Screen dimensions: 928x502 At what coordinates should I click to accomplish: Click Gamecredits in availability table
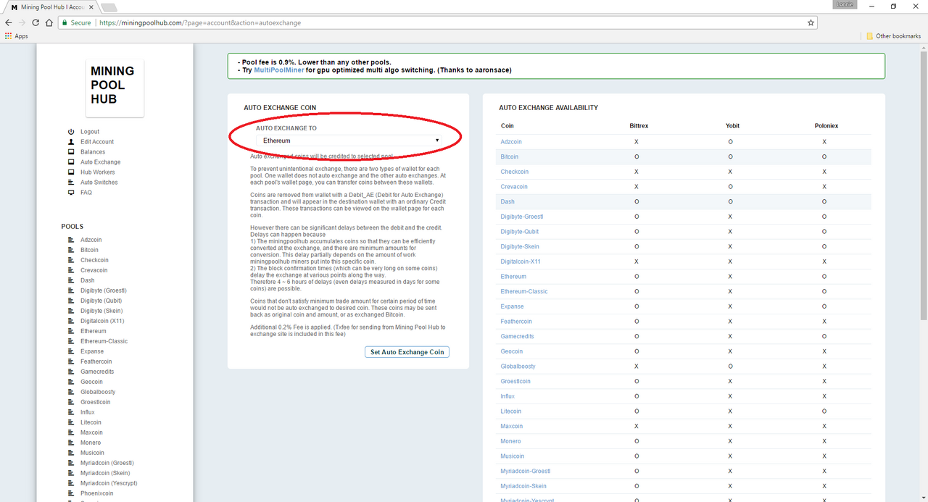[517, 336]
